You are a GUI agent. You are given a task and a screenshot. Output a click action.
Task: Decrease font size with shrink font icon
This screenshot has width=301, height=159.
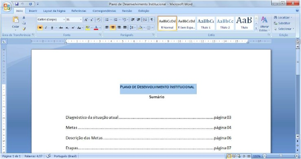pyautogui.click(x=92, y=19)
